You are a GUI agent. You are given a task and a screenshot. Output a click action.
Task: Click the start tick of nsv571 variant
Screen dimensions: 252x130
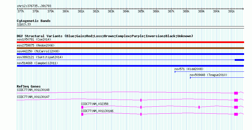tap(175, 72)
